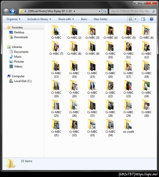Go forward using the blue Forward arrow
The height and width of the screenshot is (177, 159).
(x=12, y=11)
